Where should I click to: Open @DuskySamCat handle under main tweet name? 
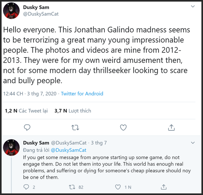pos(41,14)
